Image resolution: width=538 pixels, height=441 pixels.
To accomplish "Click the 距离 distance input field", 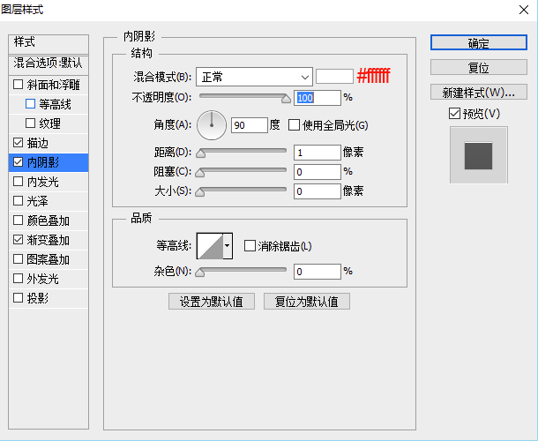I will [x=317, y=153].
